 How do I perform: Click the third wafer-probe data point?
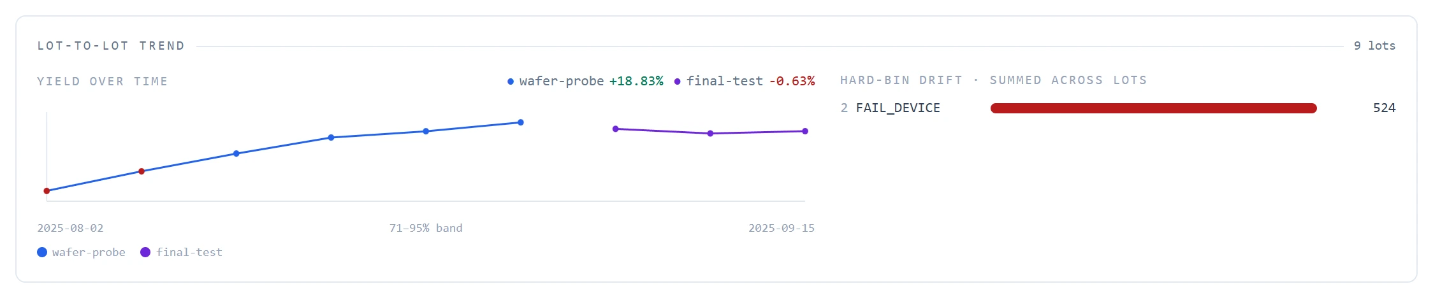point(236,153)
